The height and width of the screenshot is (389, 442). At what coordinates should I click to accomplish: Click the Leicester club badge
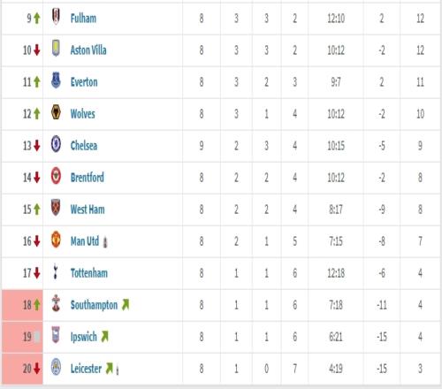[x=56, y=367]
